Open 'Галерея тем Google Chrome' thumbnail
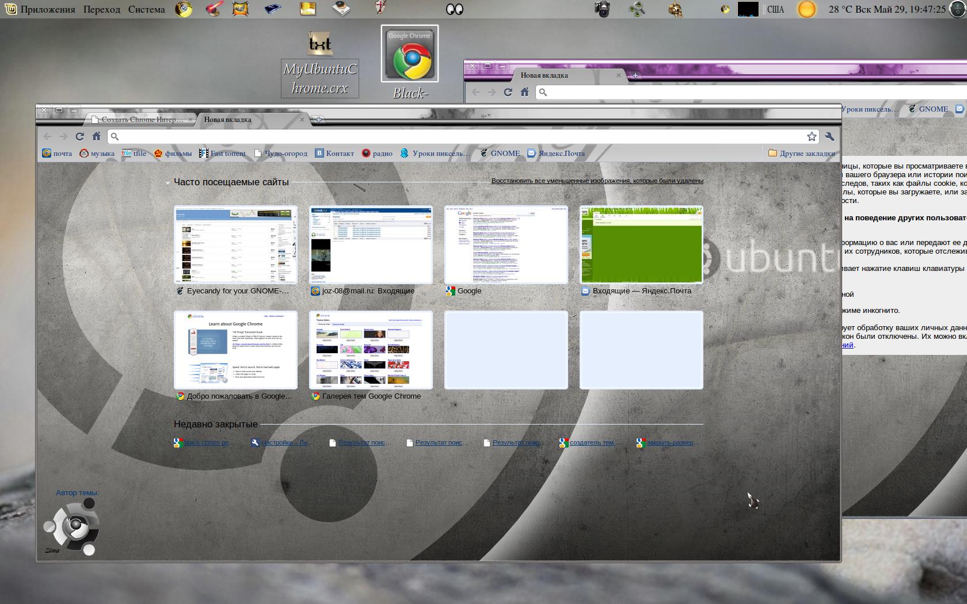 coord(371,350)
